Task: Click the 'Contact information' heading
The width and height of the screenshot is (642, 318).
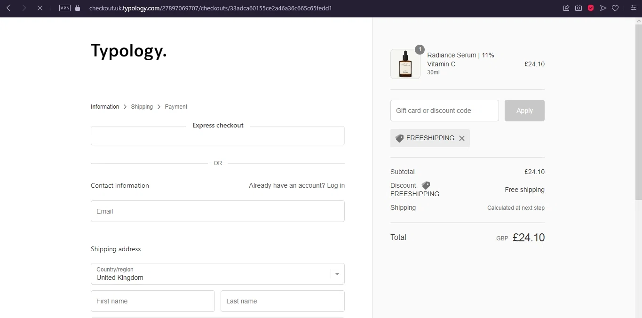Action: point(120,185)
